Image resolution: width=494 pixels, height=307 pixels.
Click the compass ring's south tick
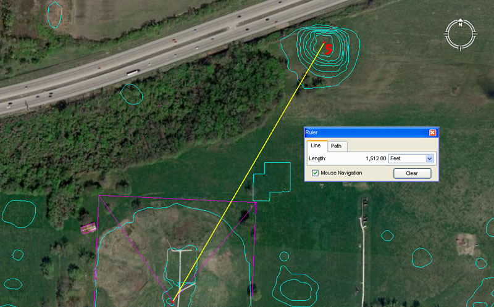pyautogui.click(x=460, y=47)
